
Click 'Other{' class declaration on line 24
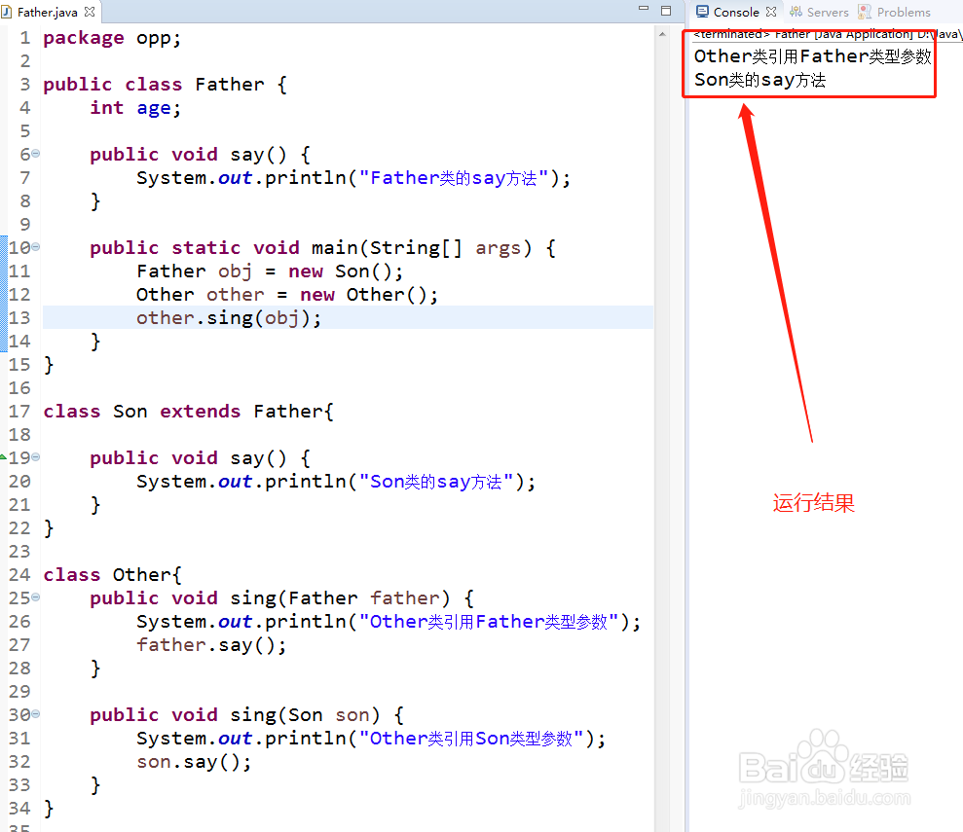[147, 575]
